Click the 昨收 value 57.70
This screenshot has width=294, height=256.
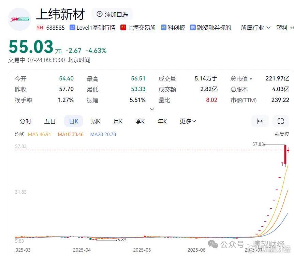click(x=67, y=89)
